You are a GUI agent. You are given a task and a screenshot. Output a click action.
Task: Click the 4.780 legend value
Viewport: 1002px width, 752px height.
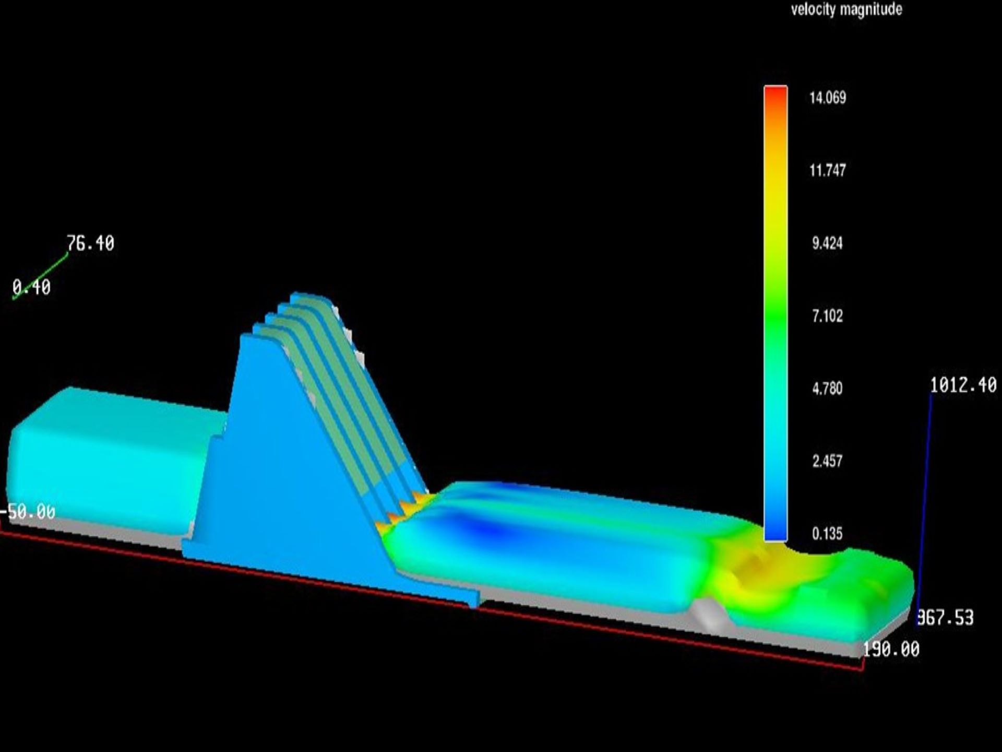tap(827, 388)
